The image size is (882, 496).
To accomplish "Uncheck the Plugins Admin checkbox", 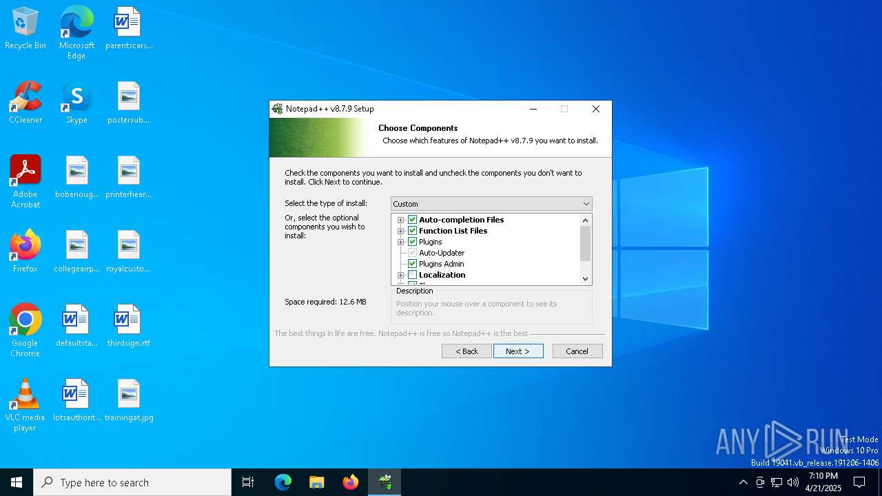I will point(413,264).
